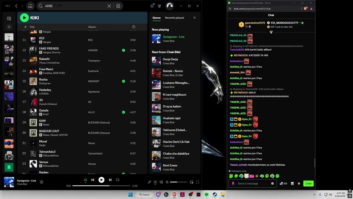Sort tracks by Album column
Viewport: 353px width, 199px height.
92,27
